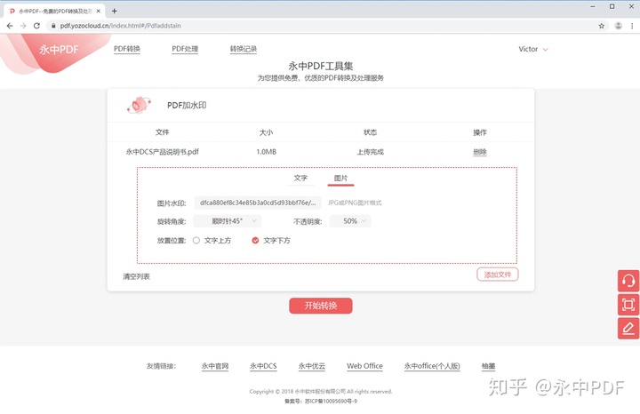Click 删除 for 永中DCS产品说明书.pdf

click(480, 152)
